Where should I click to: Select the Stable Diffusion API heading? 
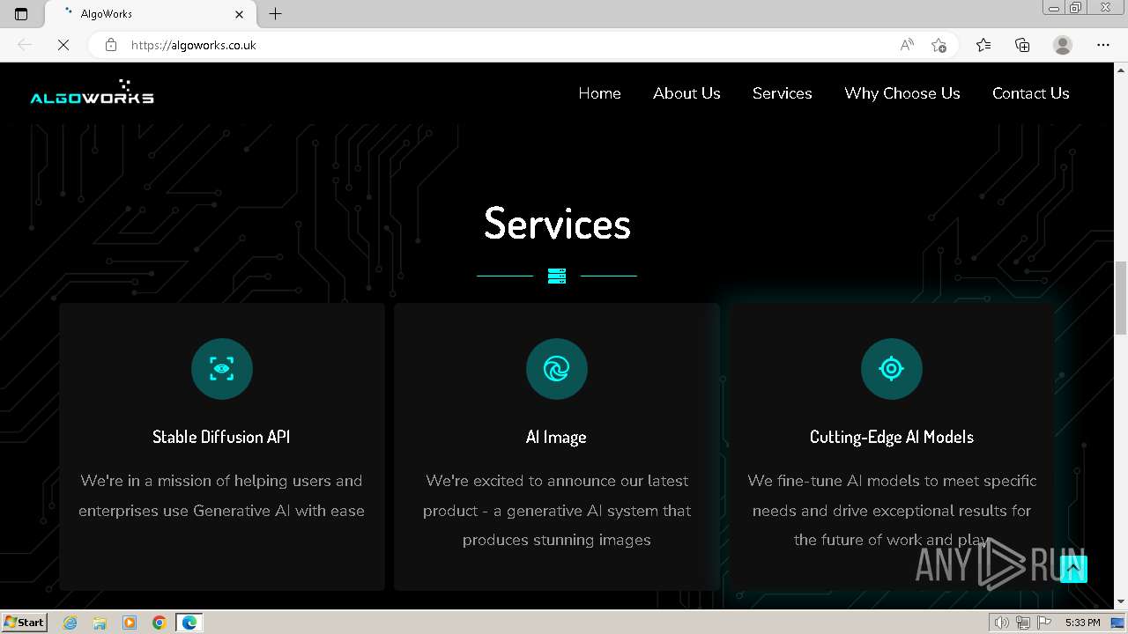pos(221,437)
